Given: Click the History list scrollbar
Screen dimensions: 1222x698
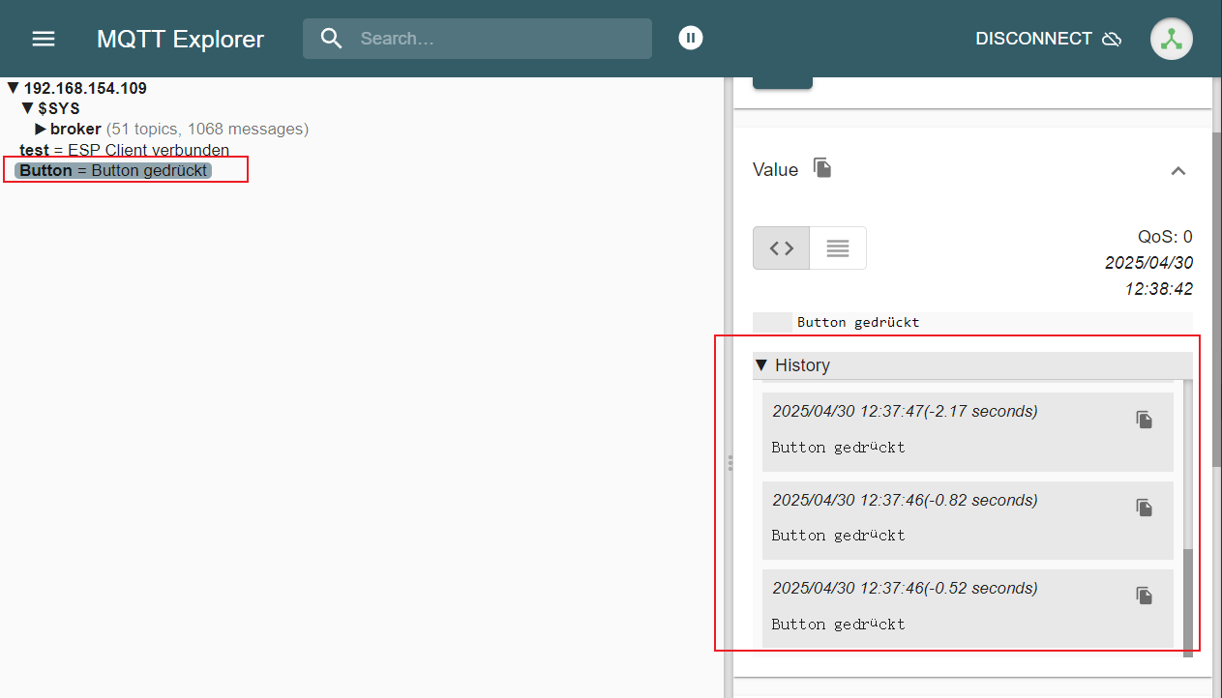Looking at the screenshot, I should 1187,599.
